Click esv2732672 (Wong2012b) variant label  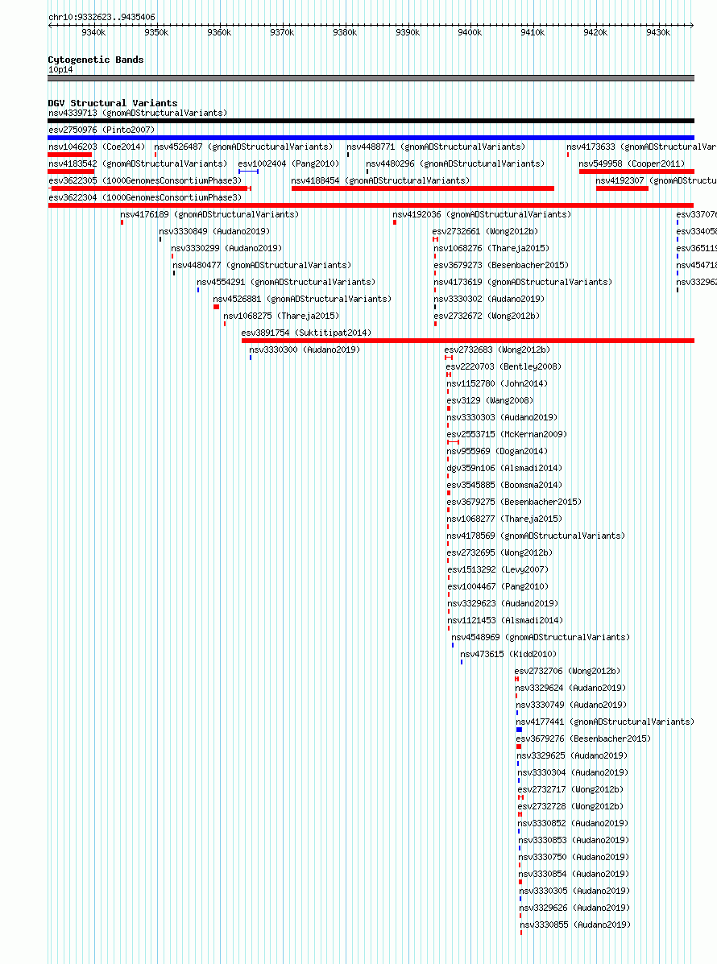coord(487,316)
